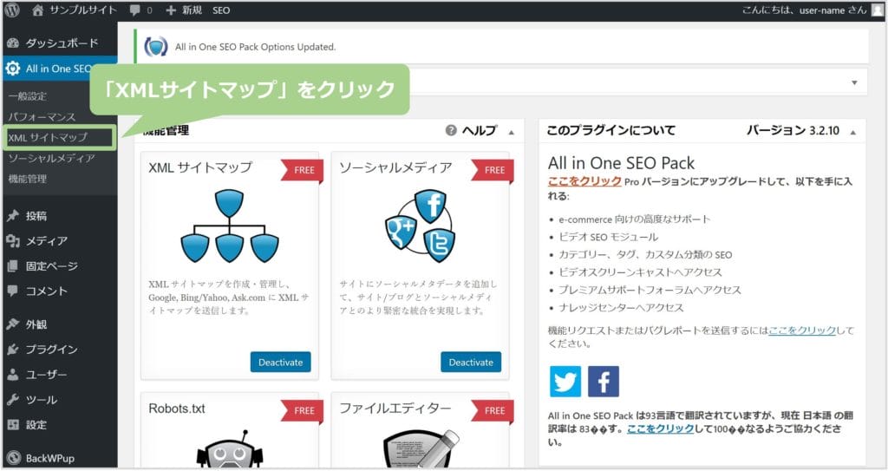
Task: Open 機能管理 submenu item
Action: 27,179
